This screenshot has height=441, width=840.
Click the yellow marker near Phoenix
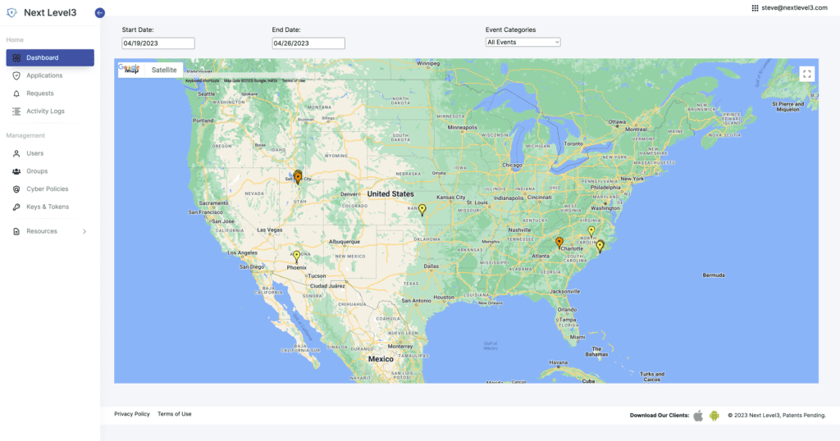coord(296,257)
